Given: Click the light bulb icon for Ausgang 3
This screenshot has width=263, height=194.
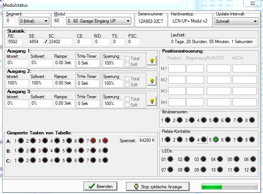Looking at the screenshot, I should point(152,101).
